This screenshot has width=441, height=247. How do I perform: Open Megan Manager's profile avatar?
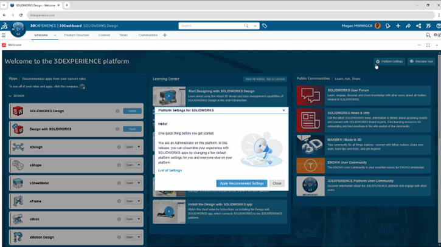pyautogui.click(x=378, y=26)
